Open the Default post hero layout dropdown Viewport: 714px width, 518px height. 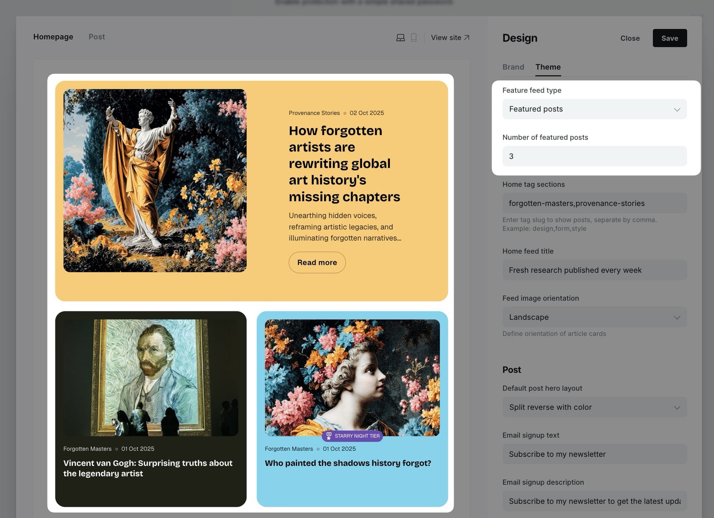pos(594,407)
